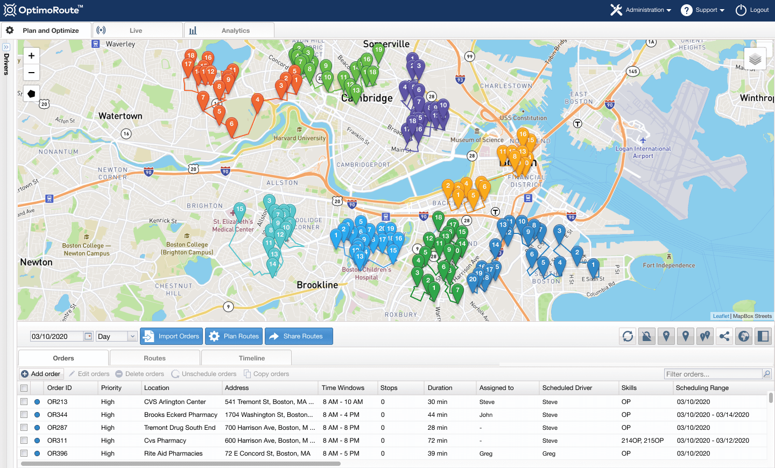Screen dimensions: 775x468
Task: Toggle the select-all orders header checkbox
Action: tap(24, 388)
